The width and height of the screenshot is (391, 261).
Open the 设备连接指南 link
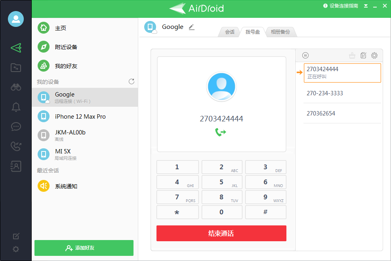click(x=341, y=6)
